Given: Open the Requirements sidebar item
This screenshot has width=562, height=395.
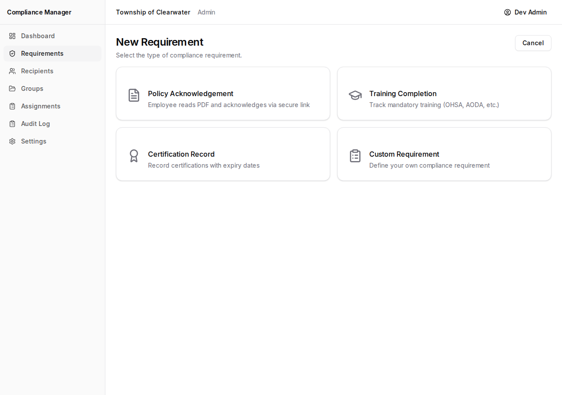Looking at the screenshot, I should click(x=52, y=54).
